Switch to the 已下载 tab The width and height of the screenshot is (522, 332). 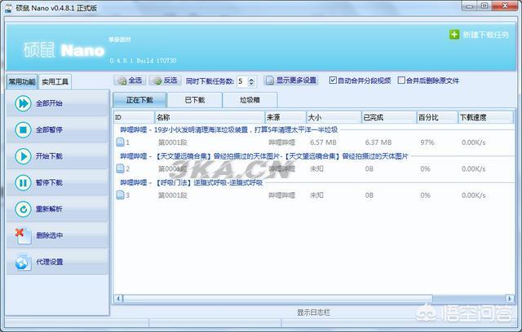point(195,100)
